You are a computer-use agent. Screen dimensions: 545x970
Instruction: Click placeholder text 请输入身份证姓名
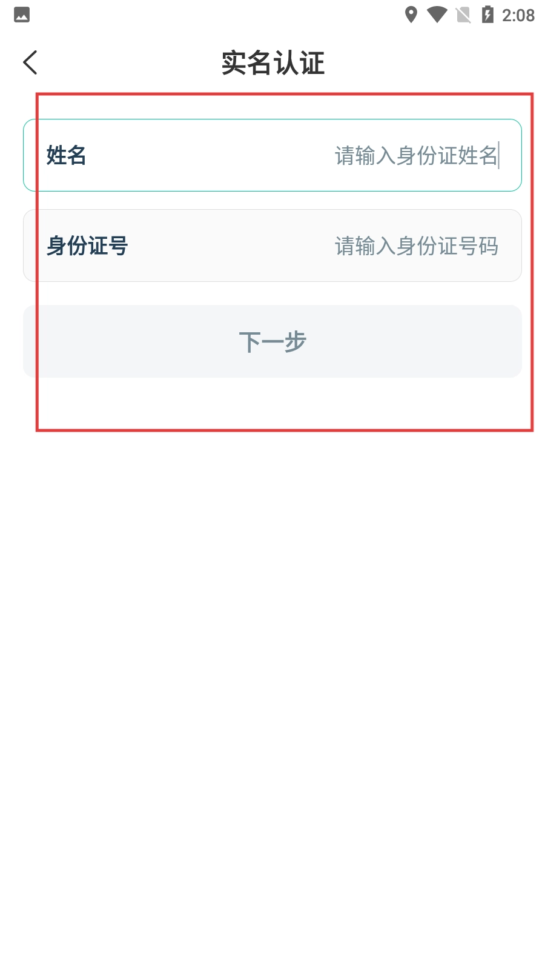(416, 155)
